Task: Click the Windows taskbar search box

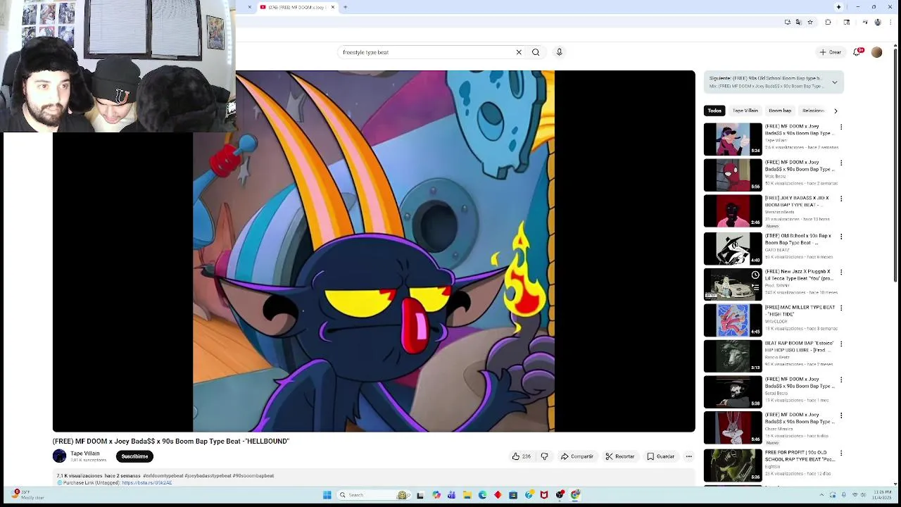Action: tap(375, 495)
